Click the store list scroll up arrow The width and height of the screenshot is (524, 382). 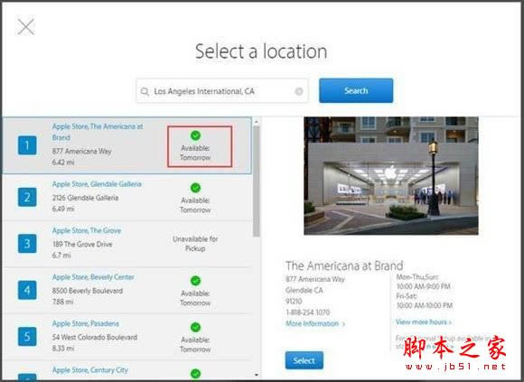click(x=257, y=122)
